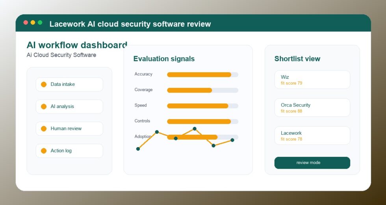Select the Data intake step
The width and height of the screenshot is (386, 205).
tap(69, 84)
